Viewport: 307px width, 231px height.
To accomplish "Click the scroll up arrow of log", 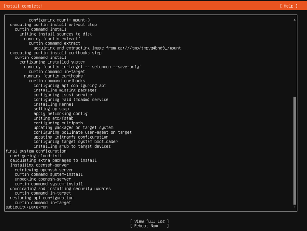I will tap(294, 20).
